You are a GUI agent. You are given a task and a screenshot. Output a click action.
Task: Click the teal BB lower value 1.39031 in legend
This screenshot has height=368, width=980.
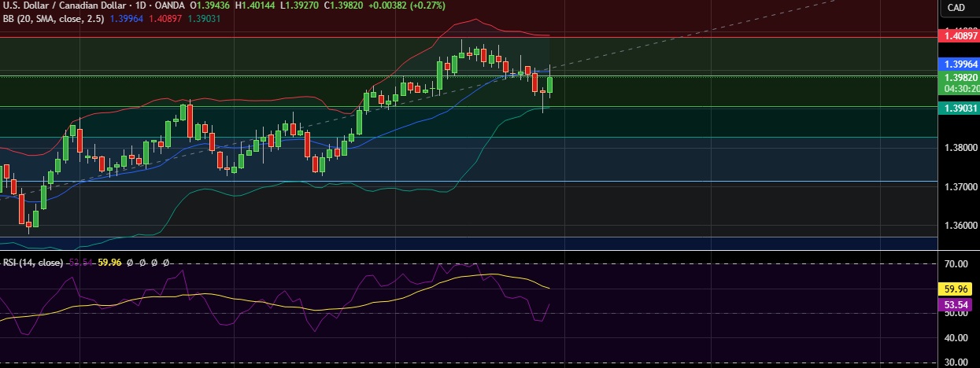205,18
